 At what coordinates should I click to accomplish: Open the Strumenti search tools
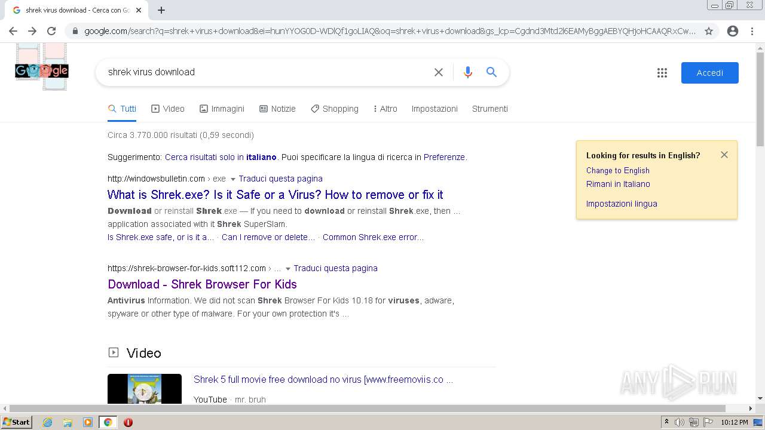490,109
